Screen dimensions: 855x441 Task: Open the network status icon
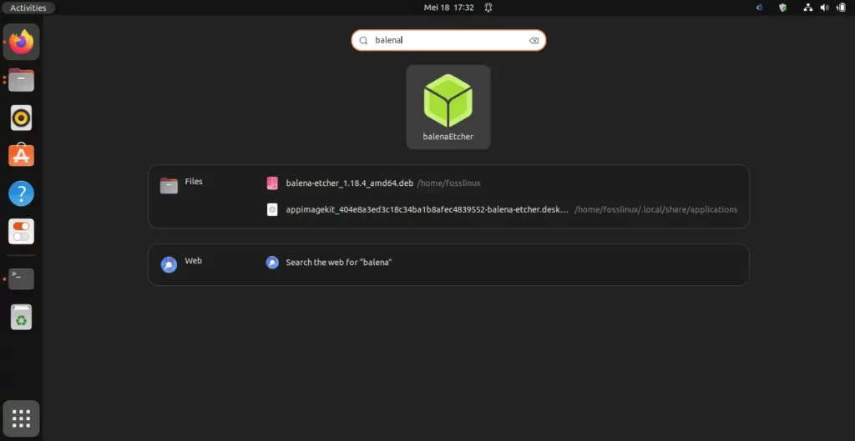coord(808,8)
